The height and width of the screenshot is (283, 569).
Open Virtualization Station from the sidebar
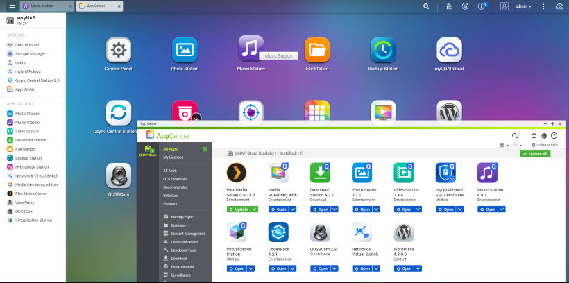[33, 221]
